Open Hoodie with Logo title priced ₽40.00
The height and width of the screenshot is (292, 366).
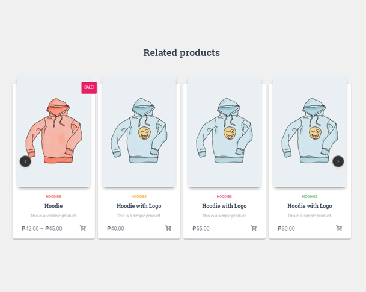tap(139, 206)
